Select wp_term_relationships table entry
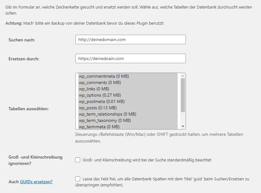This screenshot has height=193, width=261. pos(128,114)
